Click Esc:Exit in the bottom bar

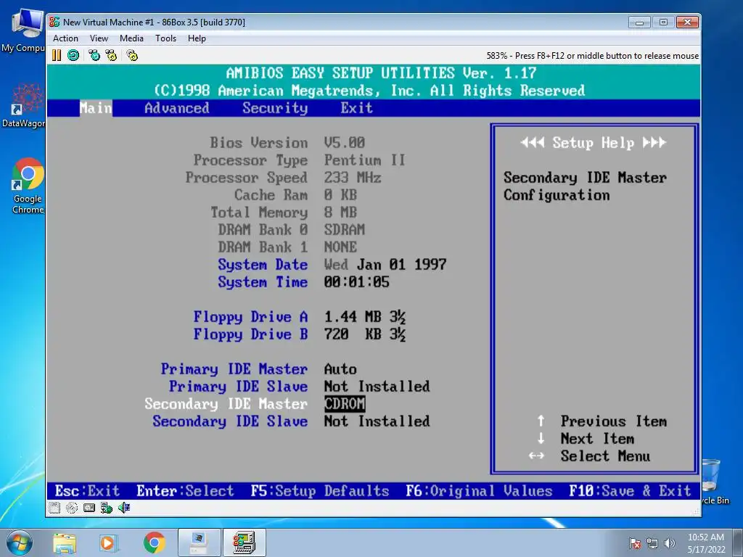click(x=87, y=491)
